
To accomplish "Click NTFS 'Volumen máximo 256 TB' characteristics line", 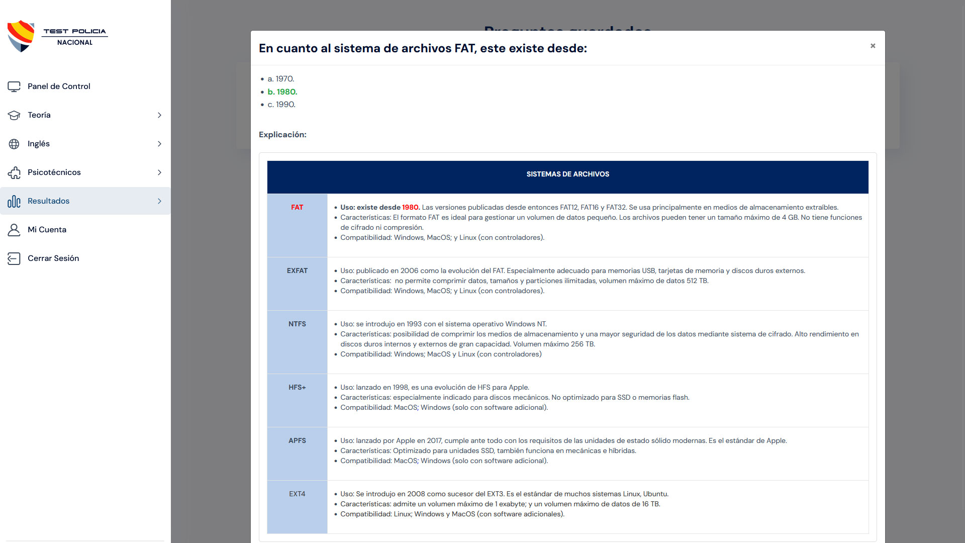I will pyautogui.click(x=600, y=339).
